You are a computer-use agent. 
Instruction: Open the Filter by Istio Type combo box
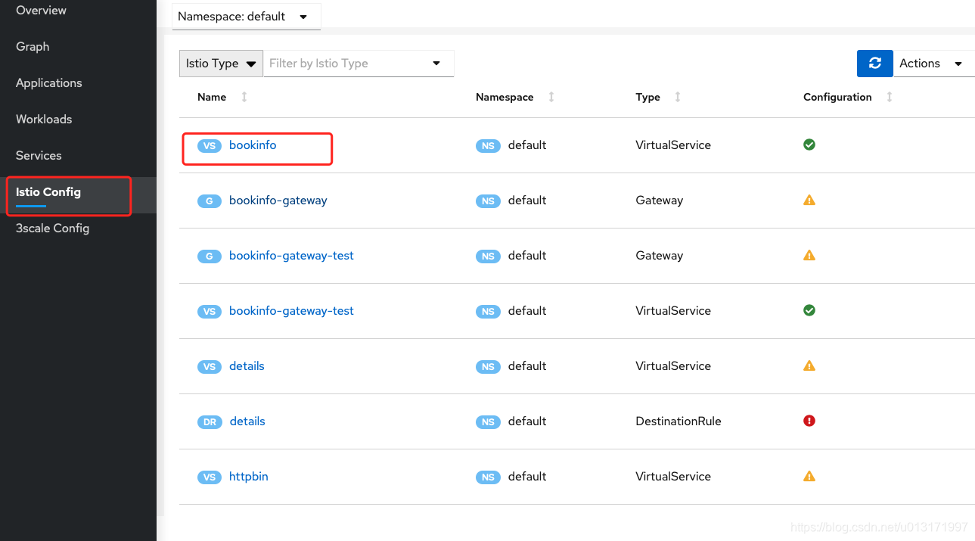359,64
